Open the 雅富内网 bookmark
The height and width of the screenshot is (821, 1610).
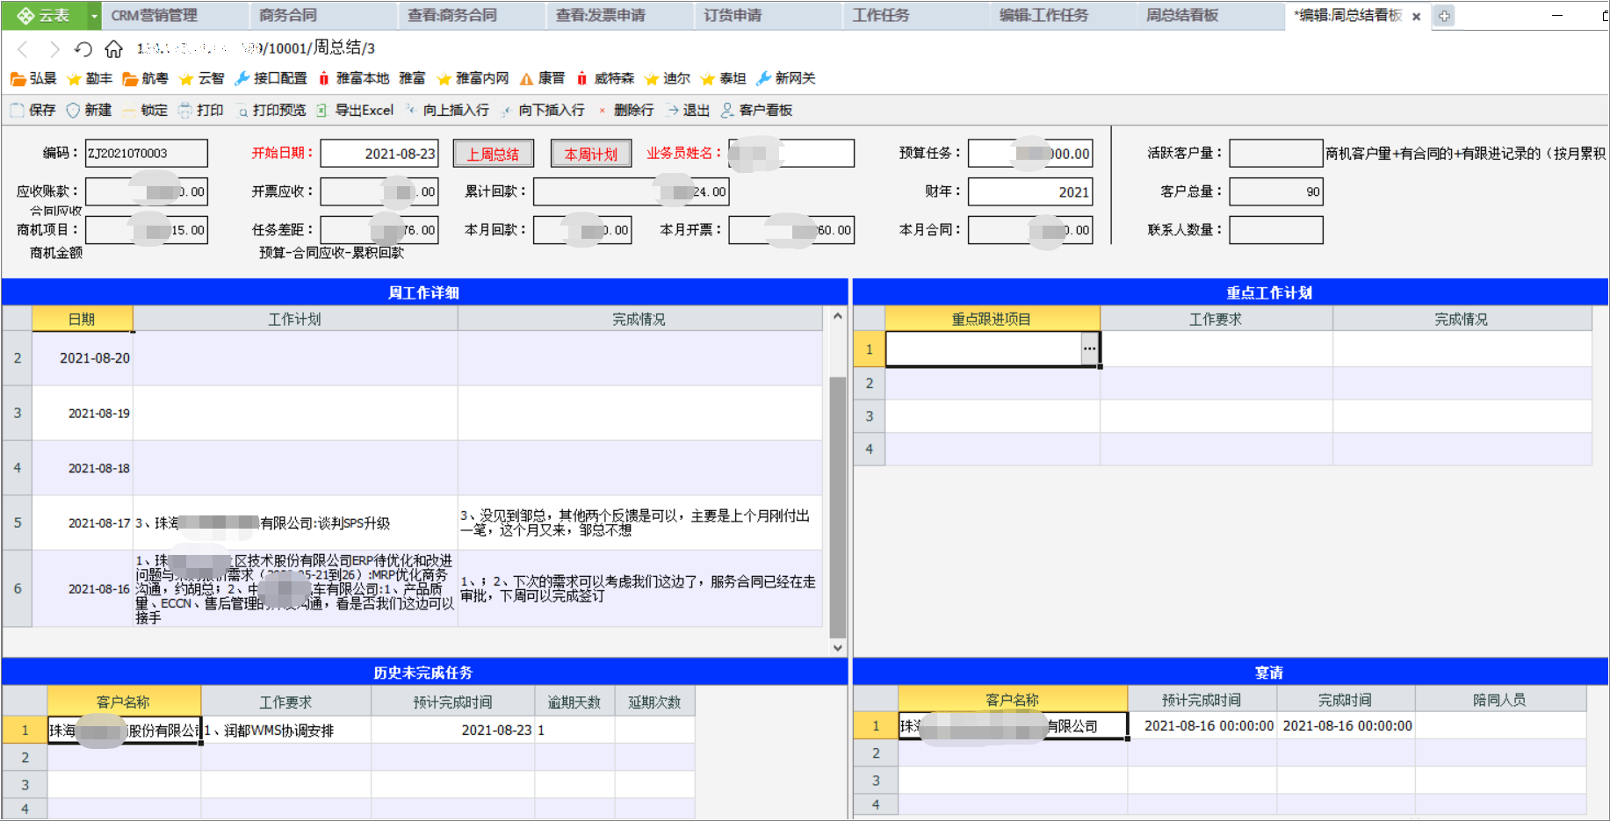(x=473, y=78)
